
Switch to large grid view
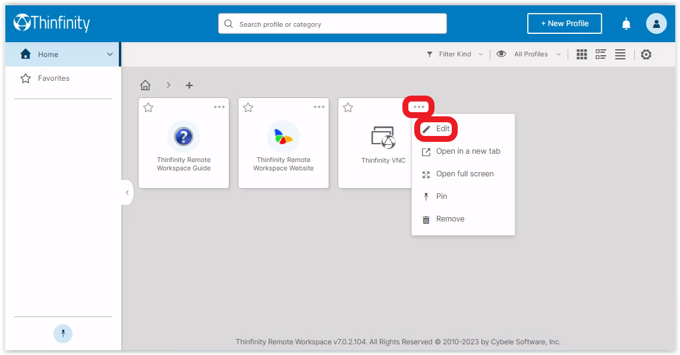tap(581, 54)
